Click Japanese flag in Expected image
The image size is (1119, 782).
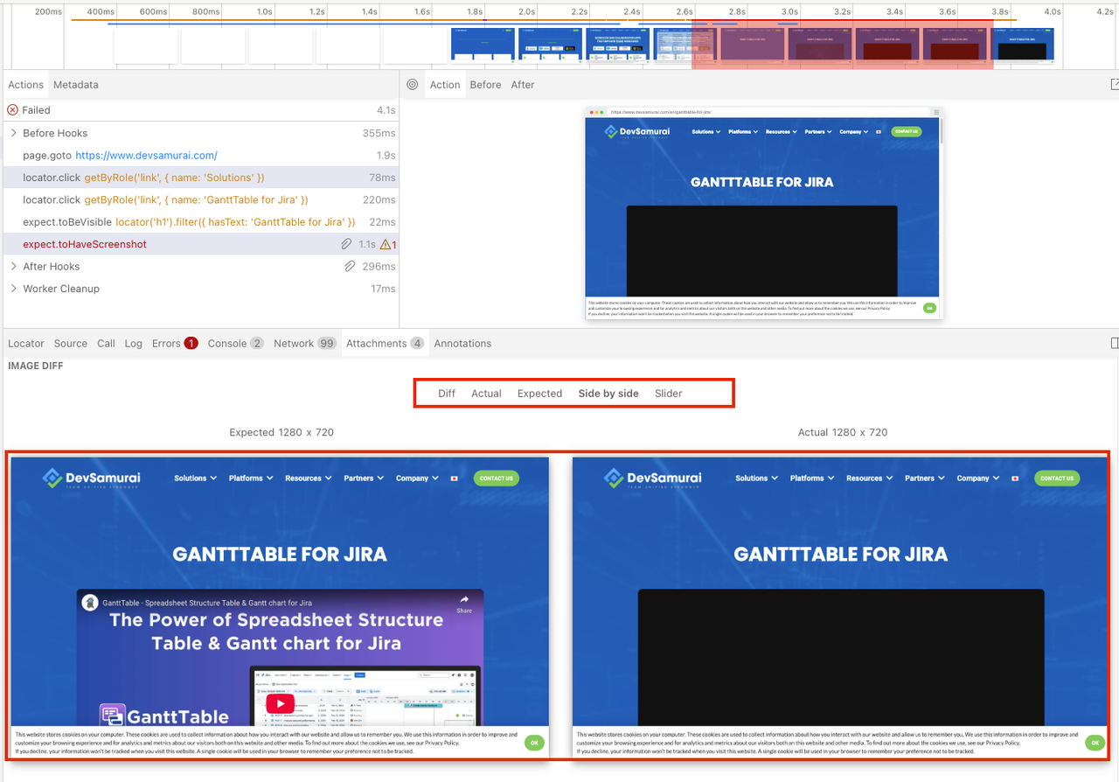455,478
